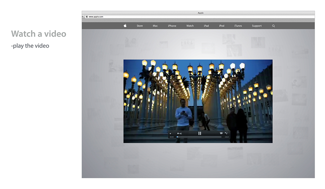Click the elapsed time label in video controls
This screenshot has width=325, height=189.
coord(172,137)
